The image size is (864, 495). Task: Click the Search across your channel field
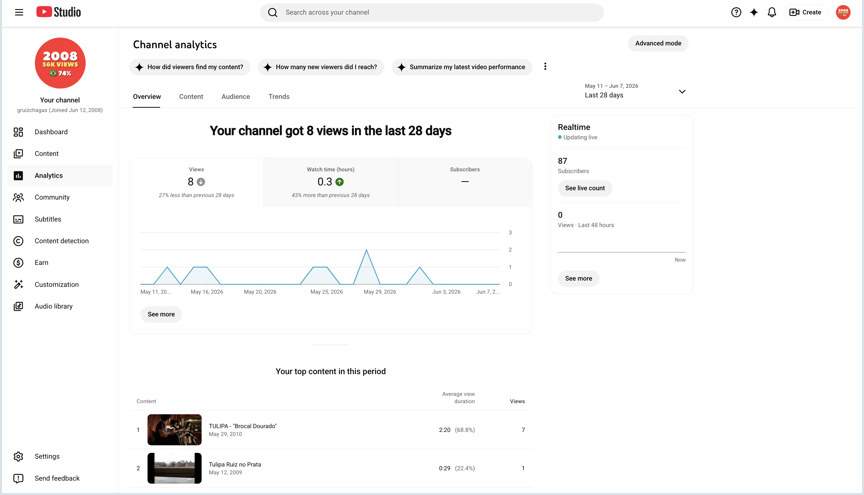[432, 13]
